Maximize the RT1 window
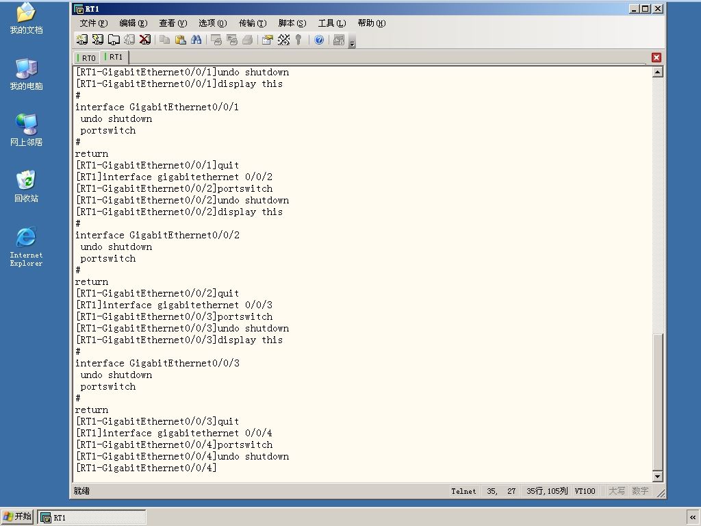 (x=645, y=9)
